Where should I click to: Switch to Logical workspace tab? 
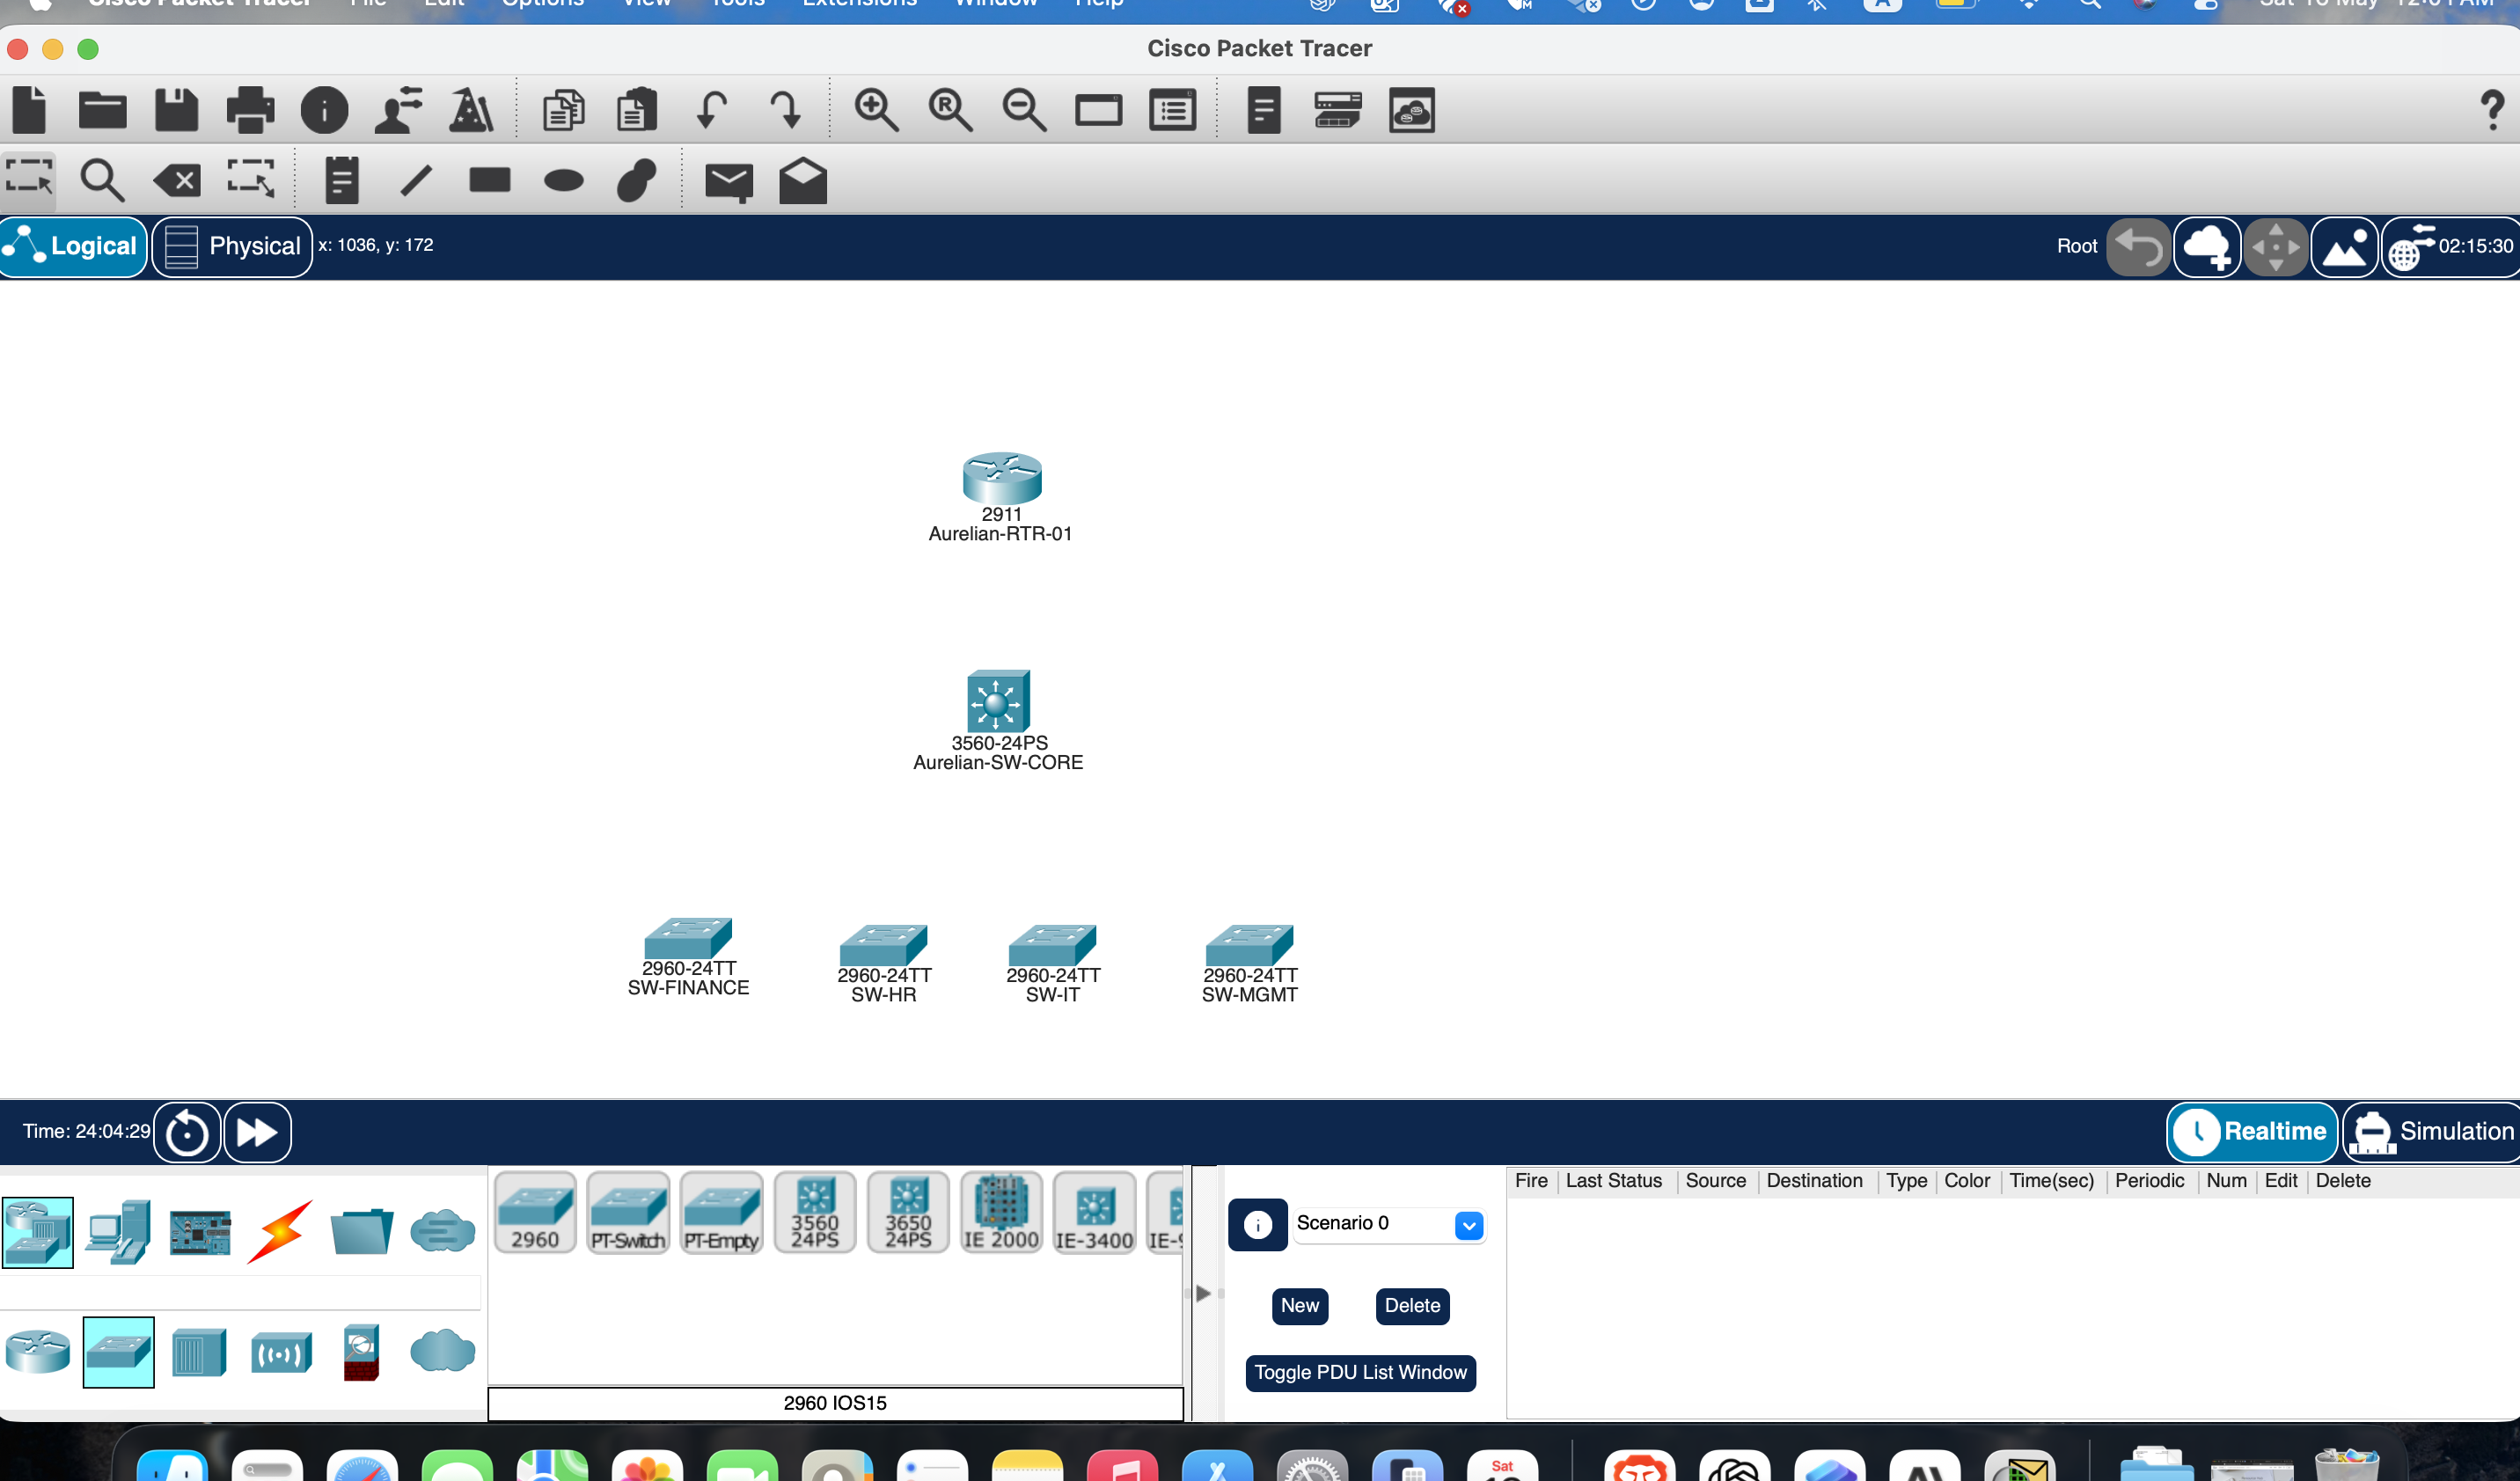coord(74,246)
